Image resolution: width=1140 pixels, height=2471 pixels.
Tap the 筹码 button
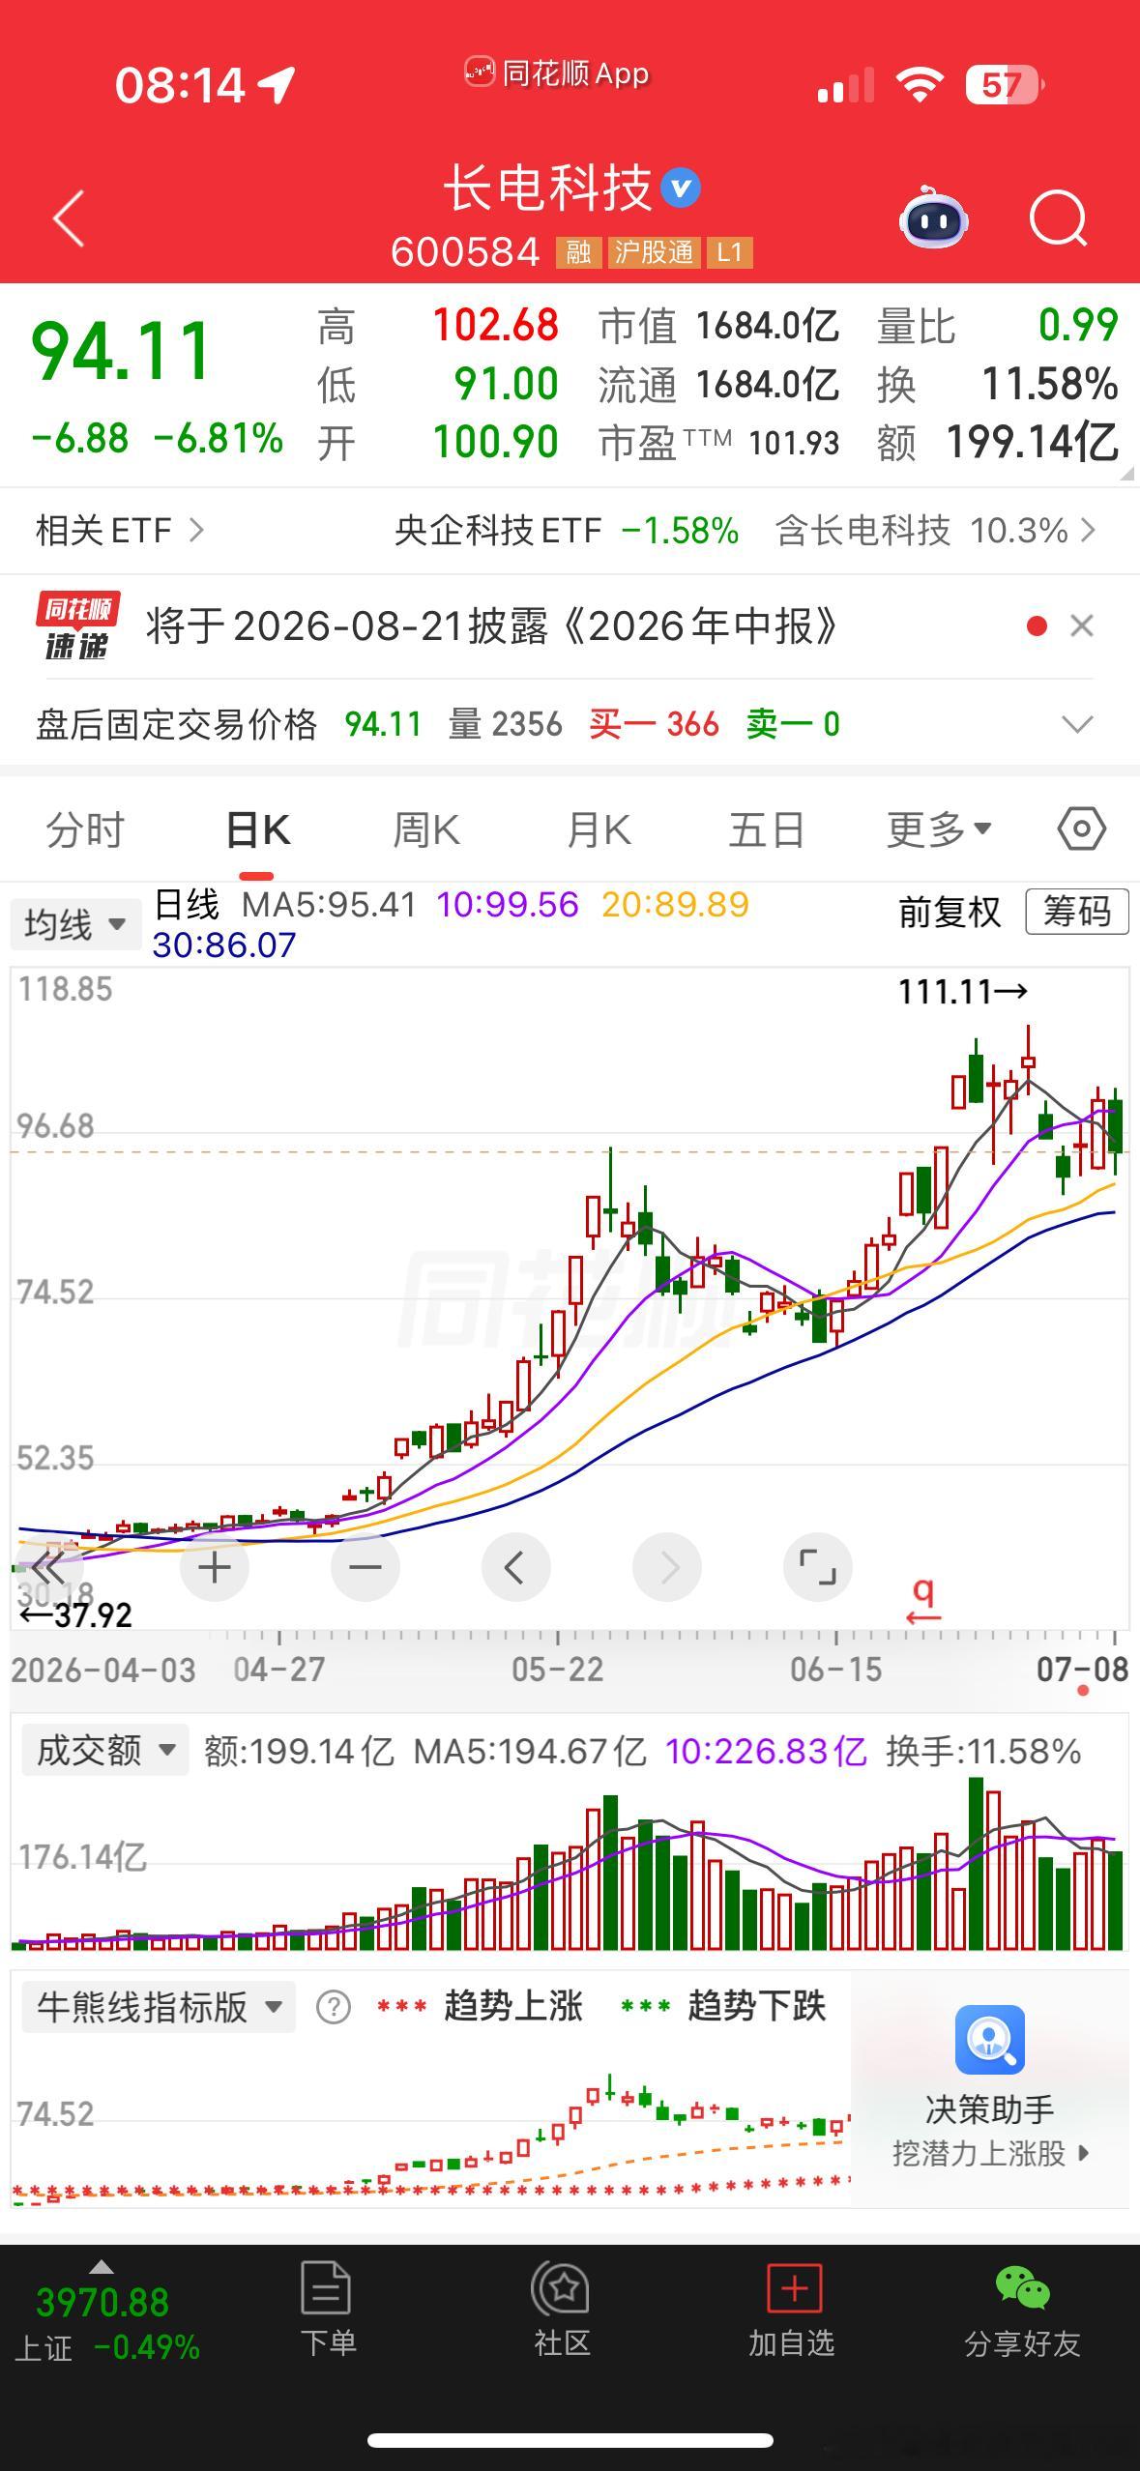(1077, 912)
